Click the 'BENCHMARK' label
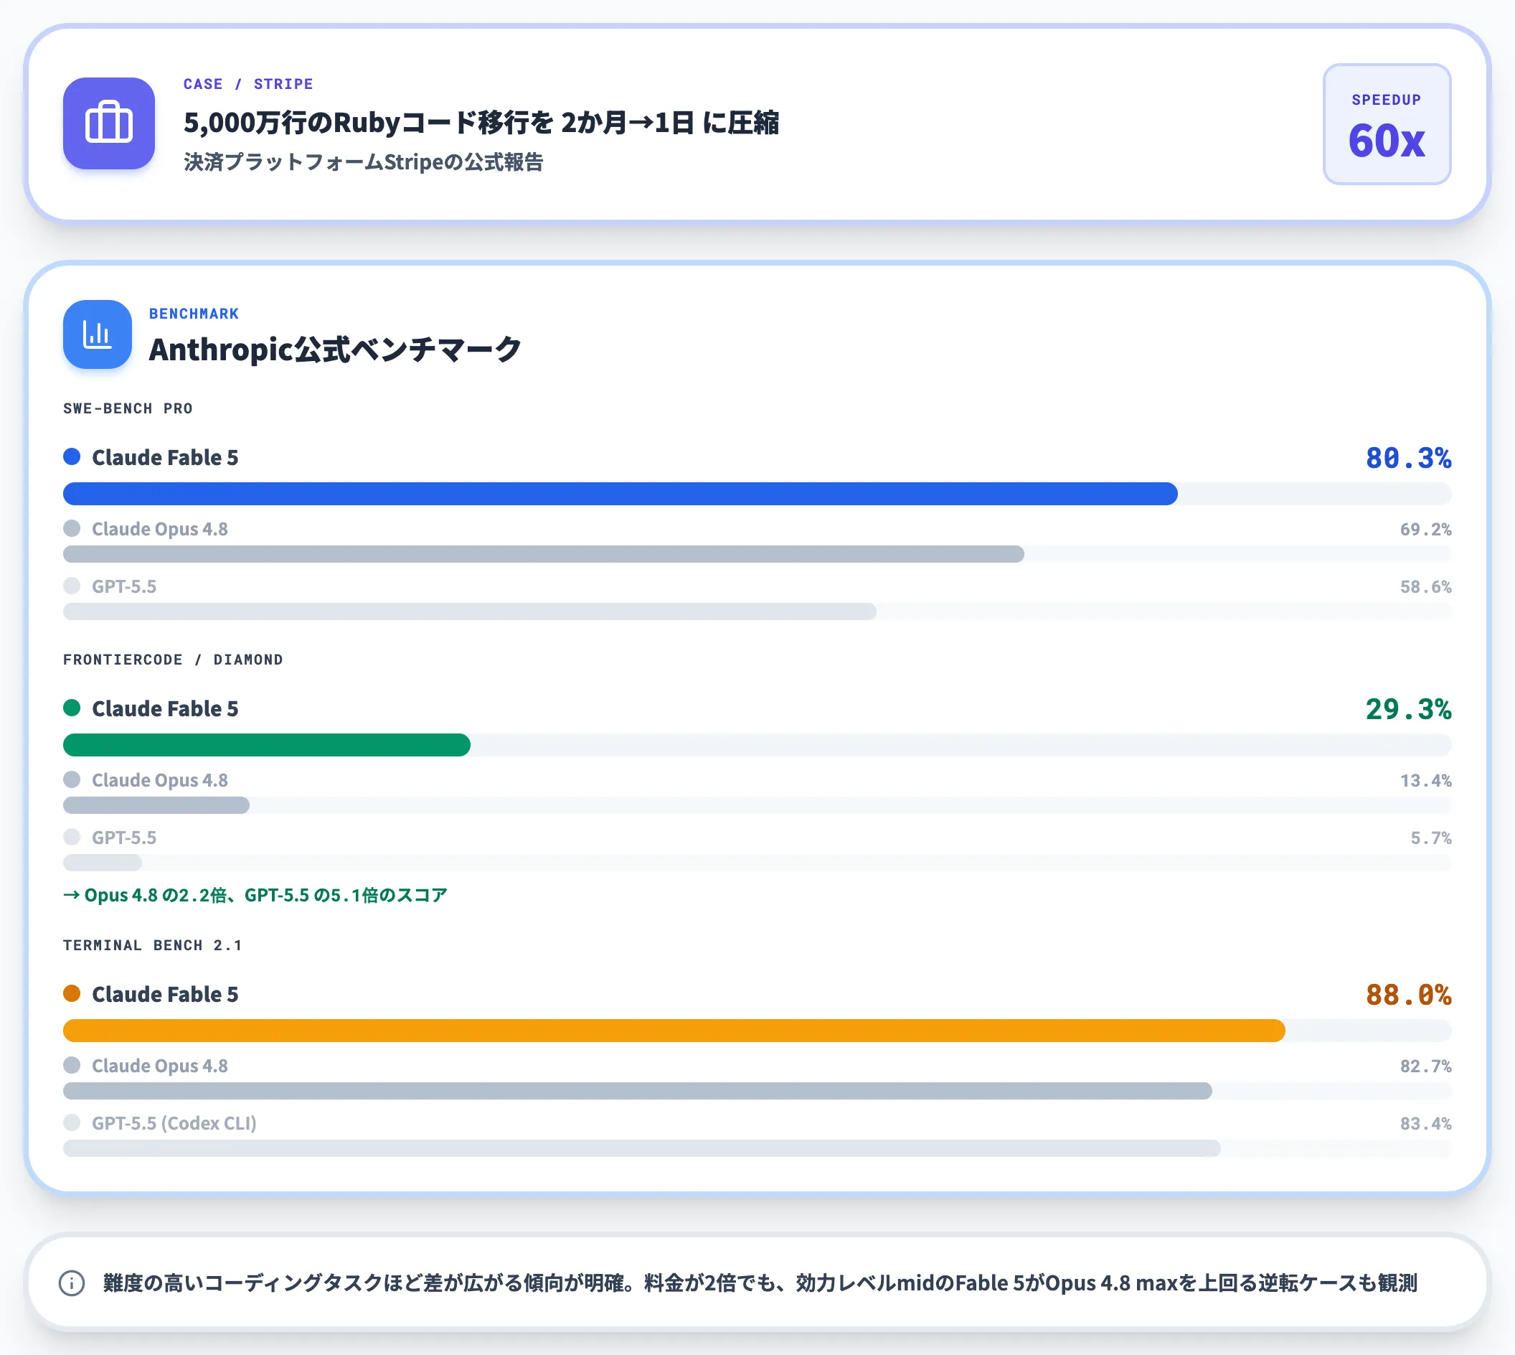 pos(194,314)
